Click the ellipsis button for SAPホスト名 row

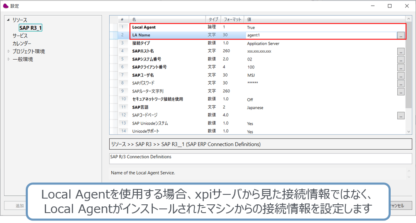pos(400,52)
